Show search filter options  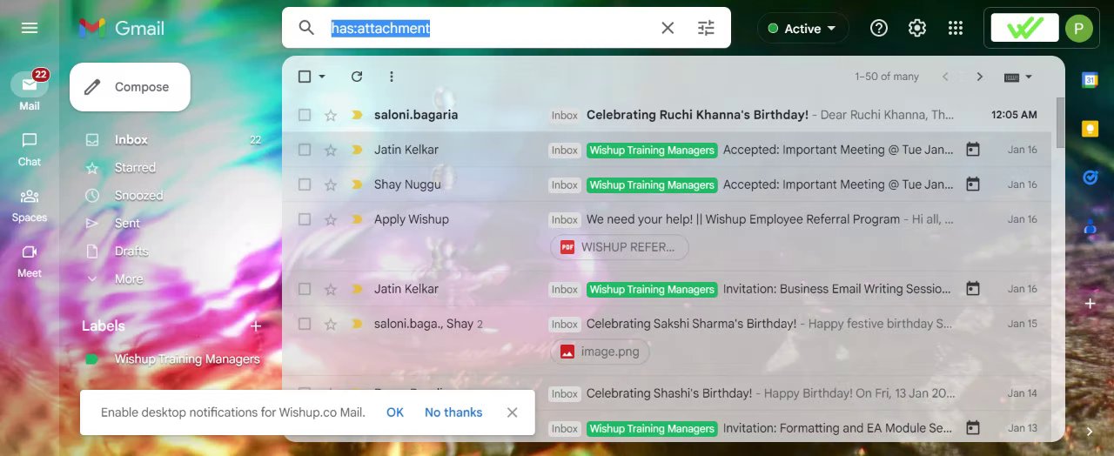(706, 28)
